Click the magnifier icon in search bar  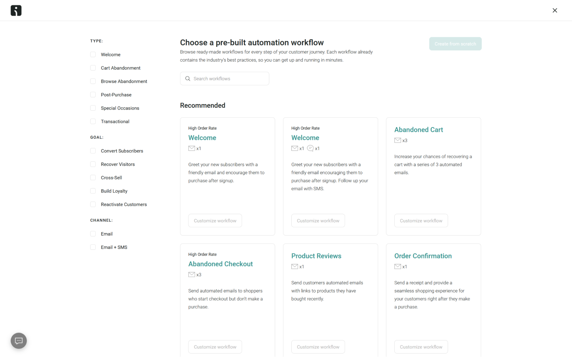pos(188,79)
